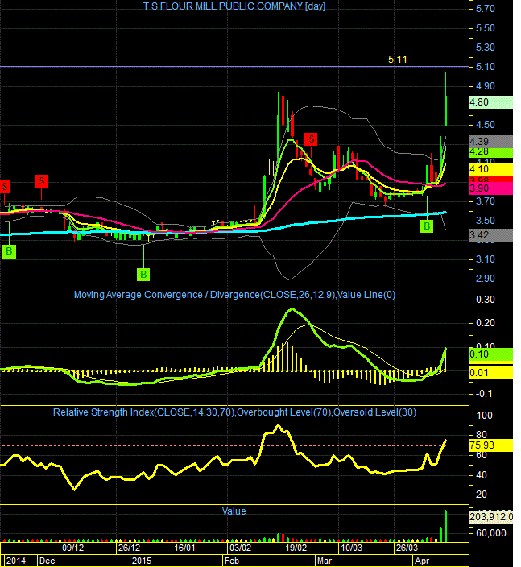
Task: Click the 19/02 date marker on timeline
Action: pyautogui.click(x=296, y=548)
